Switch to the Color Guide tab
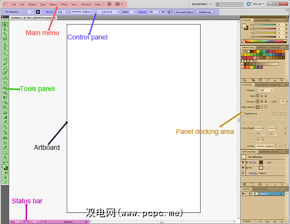The height and width of the screenshot is (224, 290). click(262, 20)
